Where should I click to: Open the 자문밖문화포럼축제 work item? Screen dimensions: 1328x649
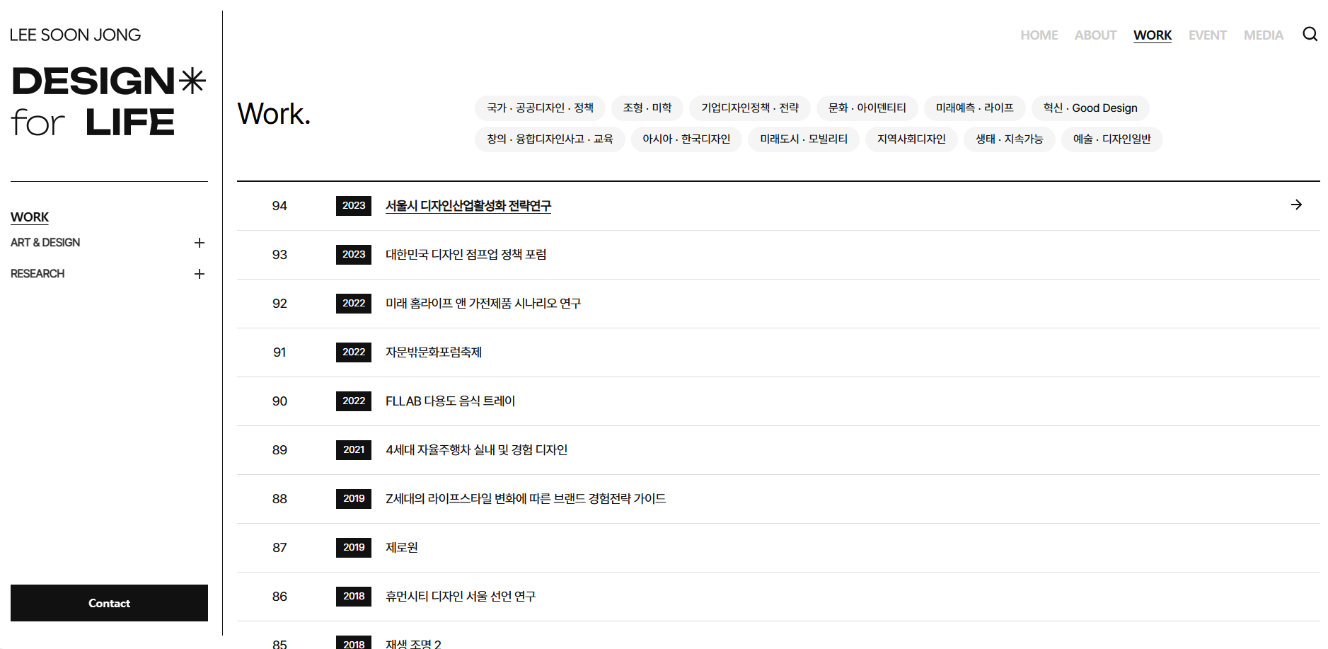point(433,352)
